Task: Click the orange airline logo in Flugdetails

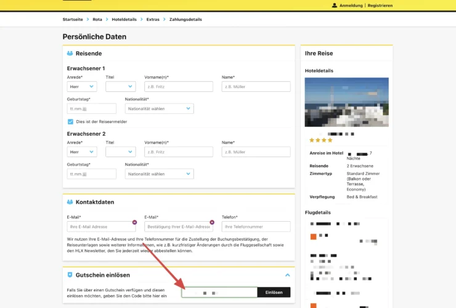Action: (313, 237)
